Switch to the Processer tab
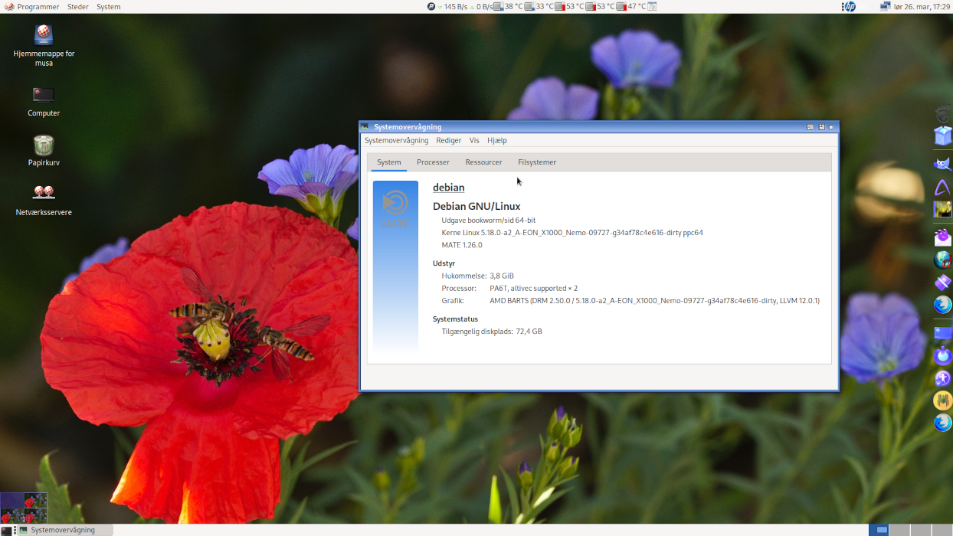The image size is (953, 536). (x=433, y=162)
